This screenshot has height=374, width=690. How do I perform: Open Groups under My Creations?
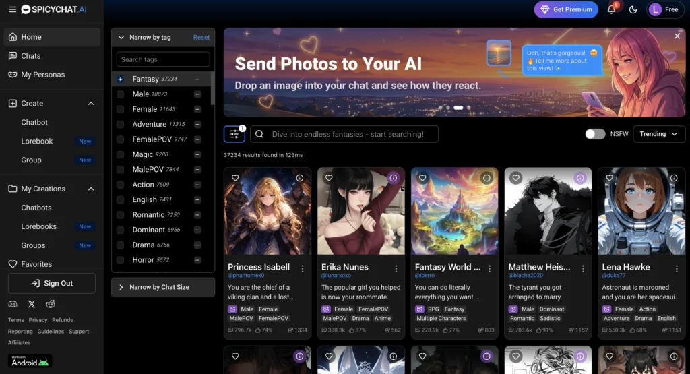pyautogui.click(x=33, y=245)
